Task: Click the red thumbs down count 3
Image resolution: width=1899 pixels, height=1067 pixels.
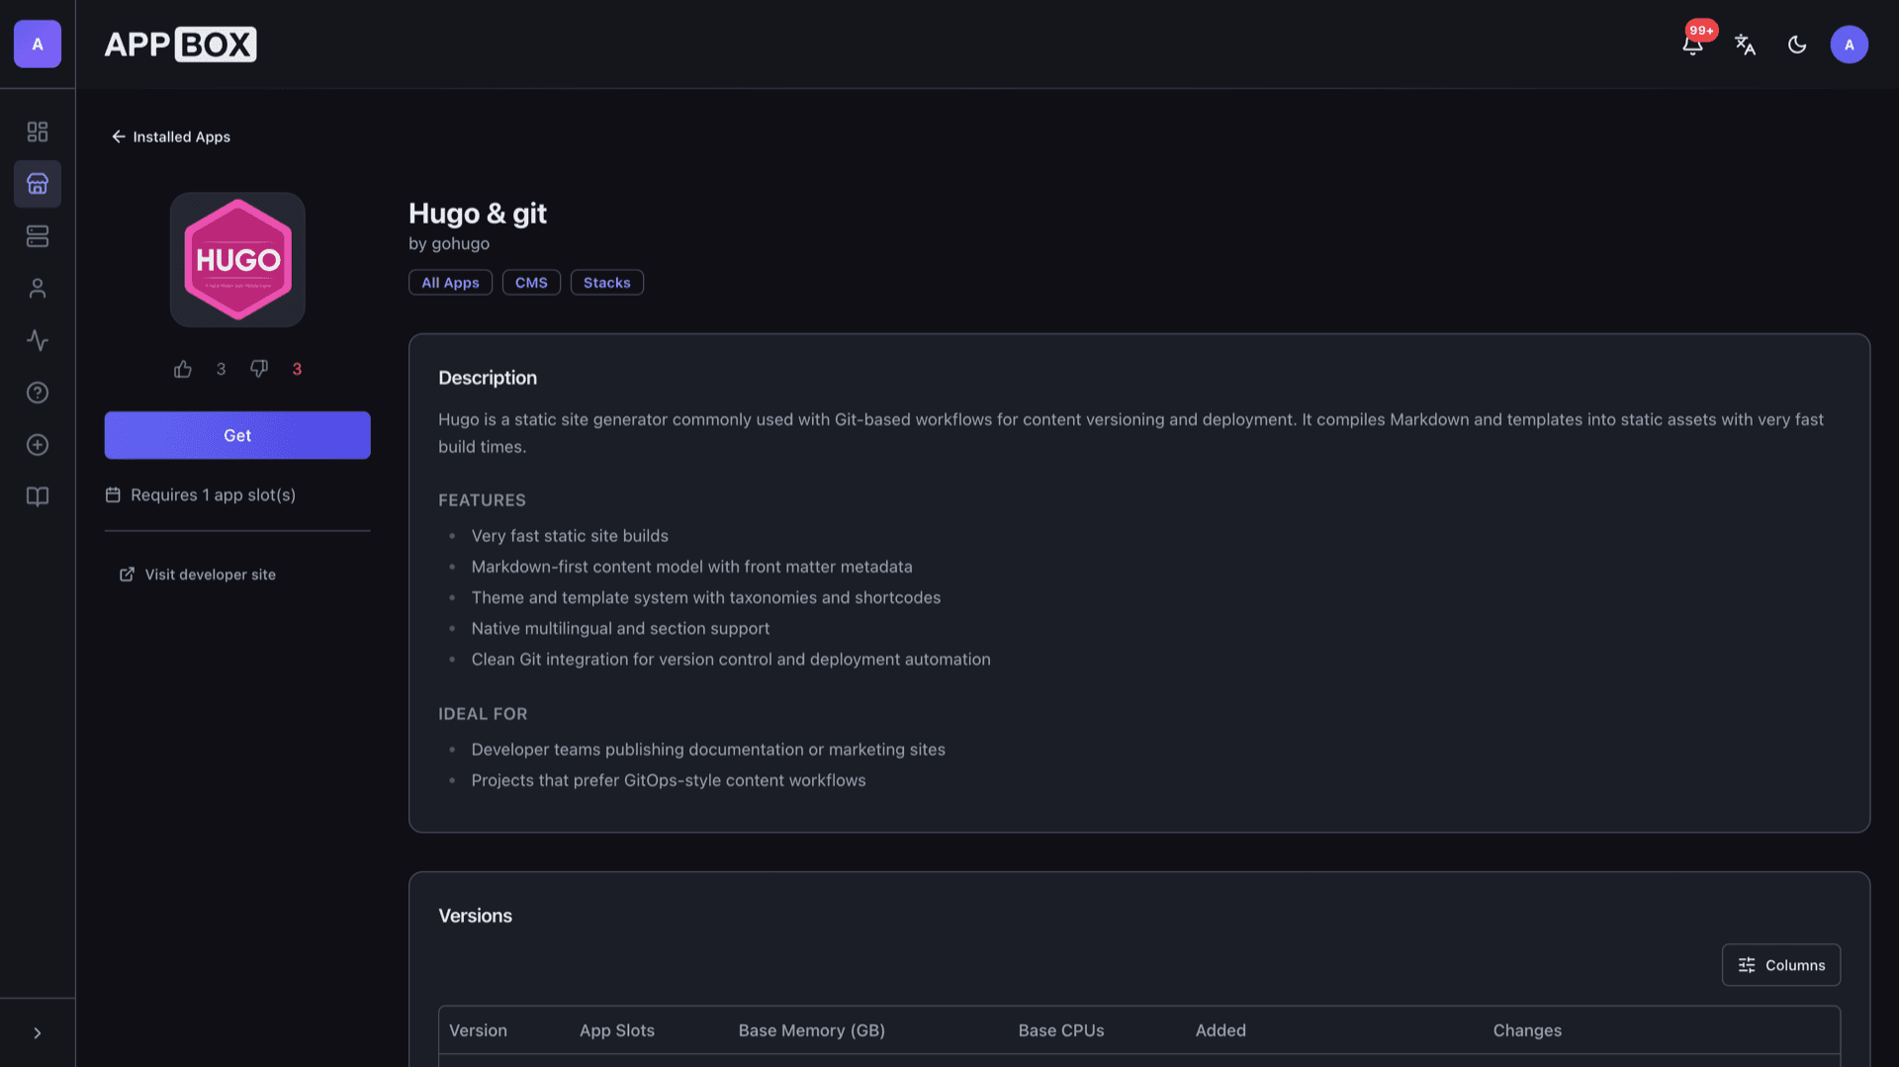Action: [297, 369]
